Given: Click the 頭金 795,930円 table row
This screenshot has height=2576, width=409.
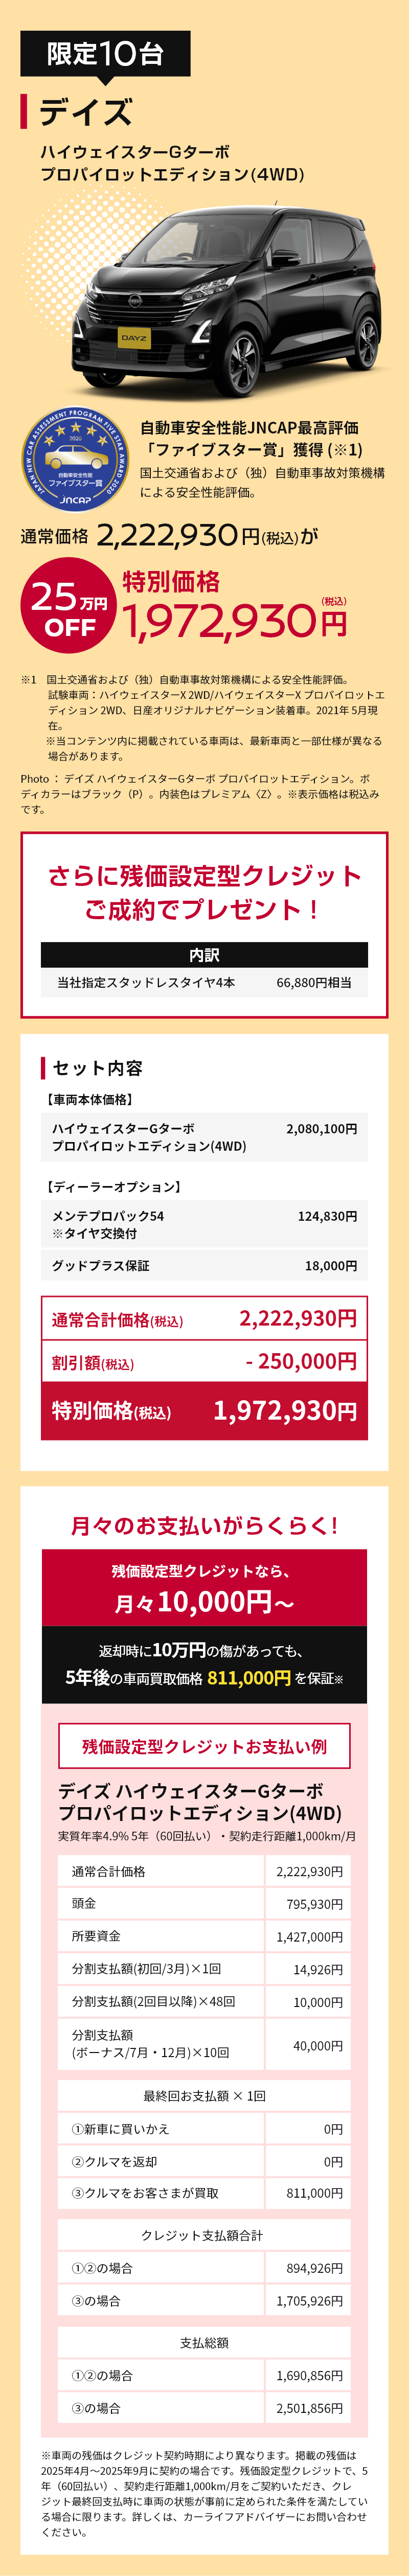Looking at the screenshot, I should (x=204, y=1904).
